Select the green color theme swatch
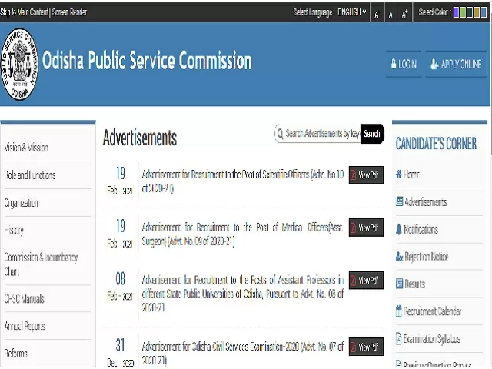This screenshot has width=492, height=369. [463, 12]
